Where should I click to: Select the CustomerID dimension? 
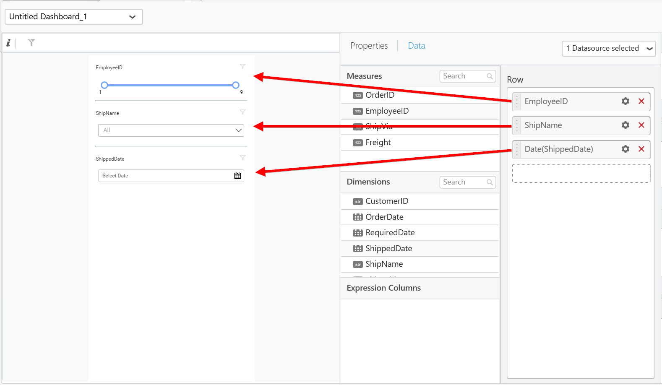tap(386, 201)
